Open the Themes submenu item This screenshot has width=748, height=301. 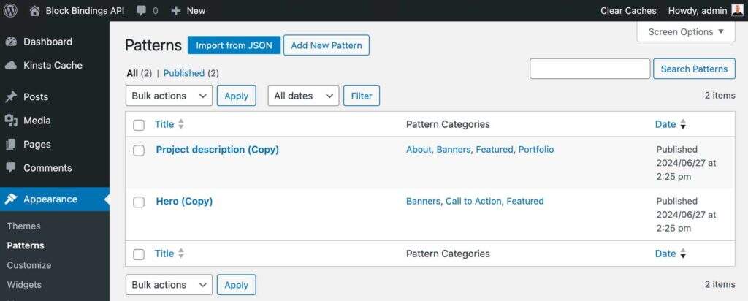(x=23, y=226)
